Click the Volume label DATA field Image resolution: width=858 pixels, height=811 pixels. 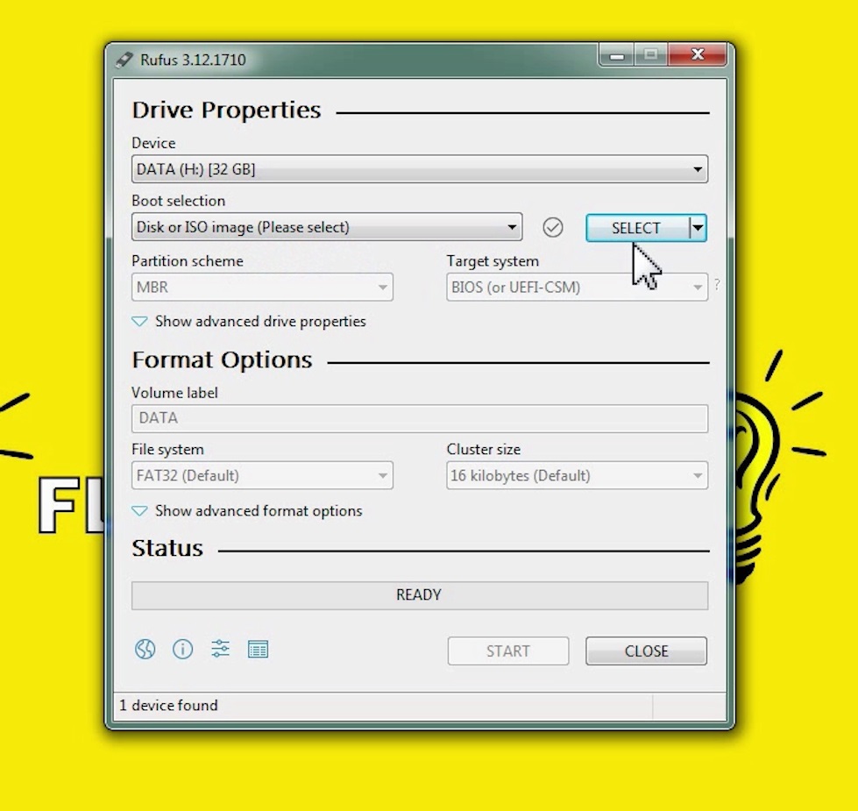pos(420,418)
